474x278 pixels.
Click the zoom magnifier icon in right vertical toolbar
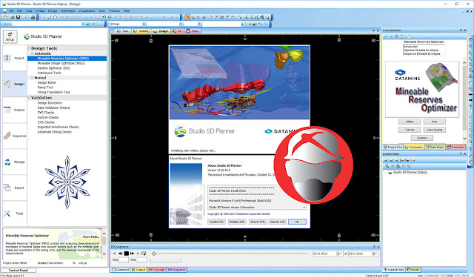471,53
